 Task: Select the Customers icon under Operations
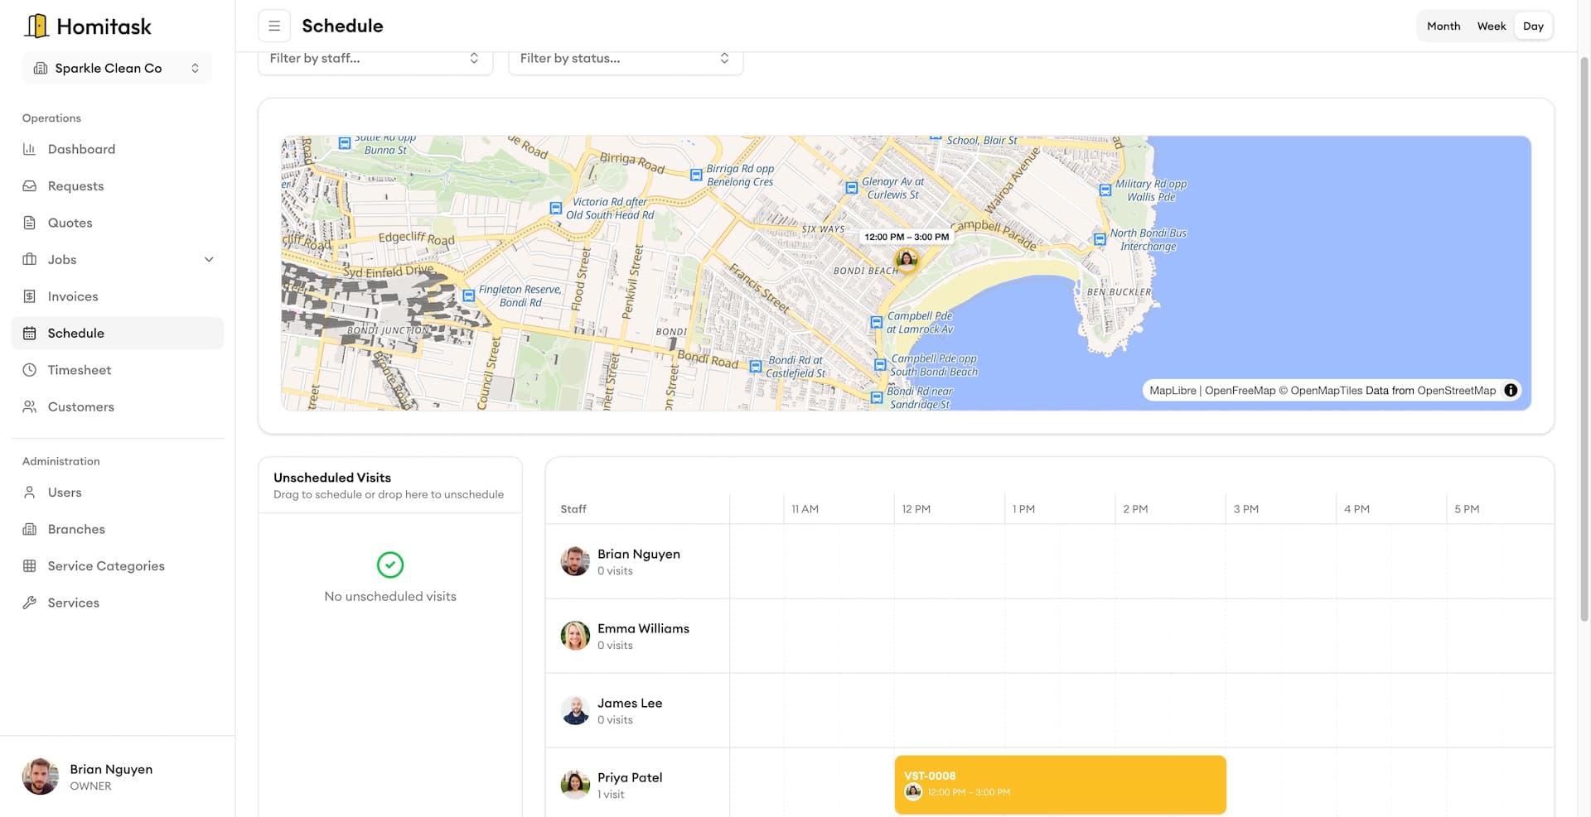click(x=31, y=406)
